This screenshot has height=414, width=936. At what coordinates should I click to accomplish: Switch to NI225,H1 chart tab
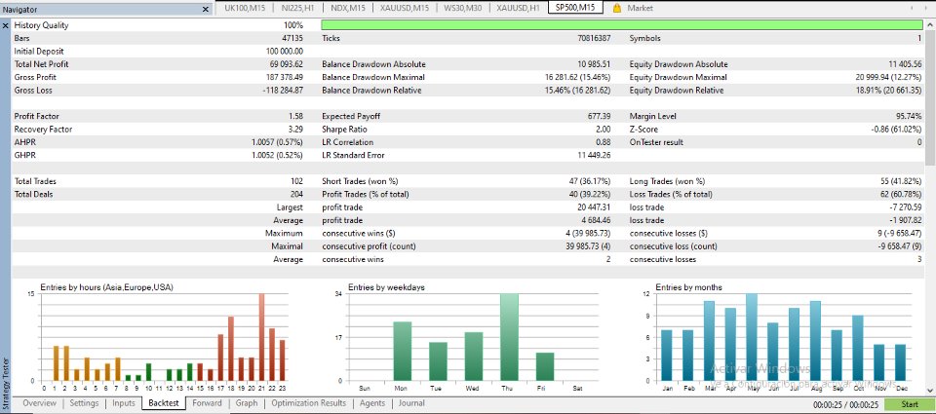click(x=297, y=9)
